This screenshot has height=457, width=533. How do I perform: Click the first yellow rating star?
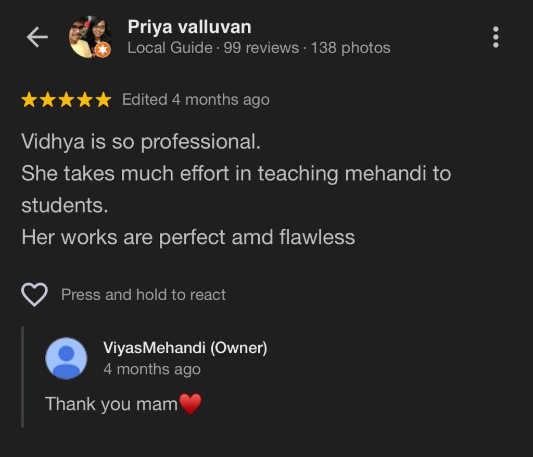tap(29, 100)
